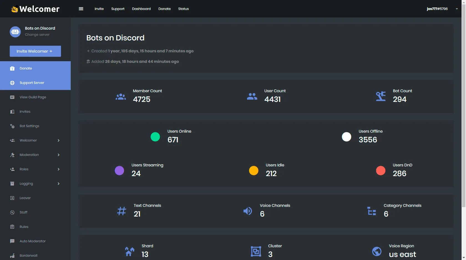Click the Bot Count robot icon
466x260 pixels.
[x=381, y=96]
